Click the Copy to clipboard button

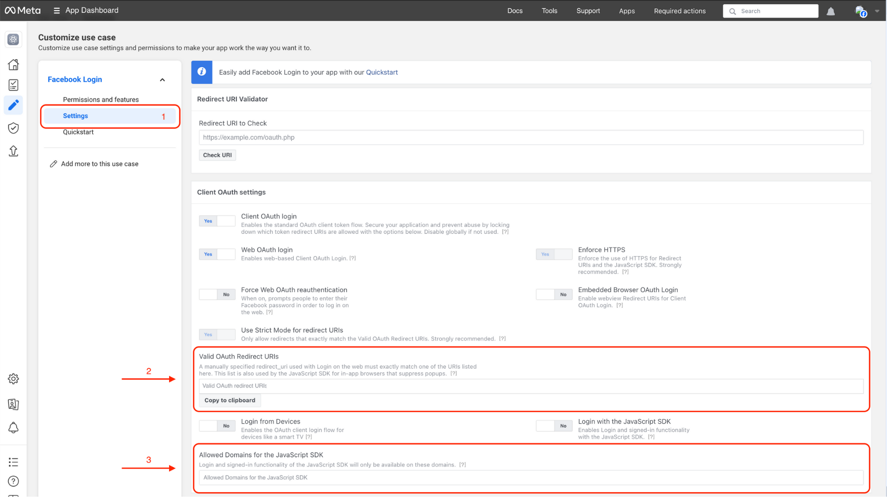pyautogui.click(x=230, y=401)
